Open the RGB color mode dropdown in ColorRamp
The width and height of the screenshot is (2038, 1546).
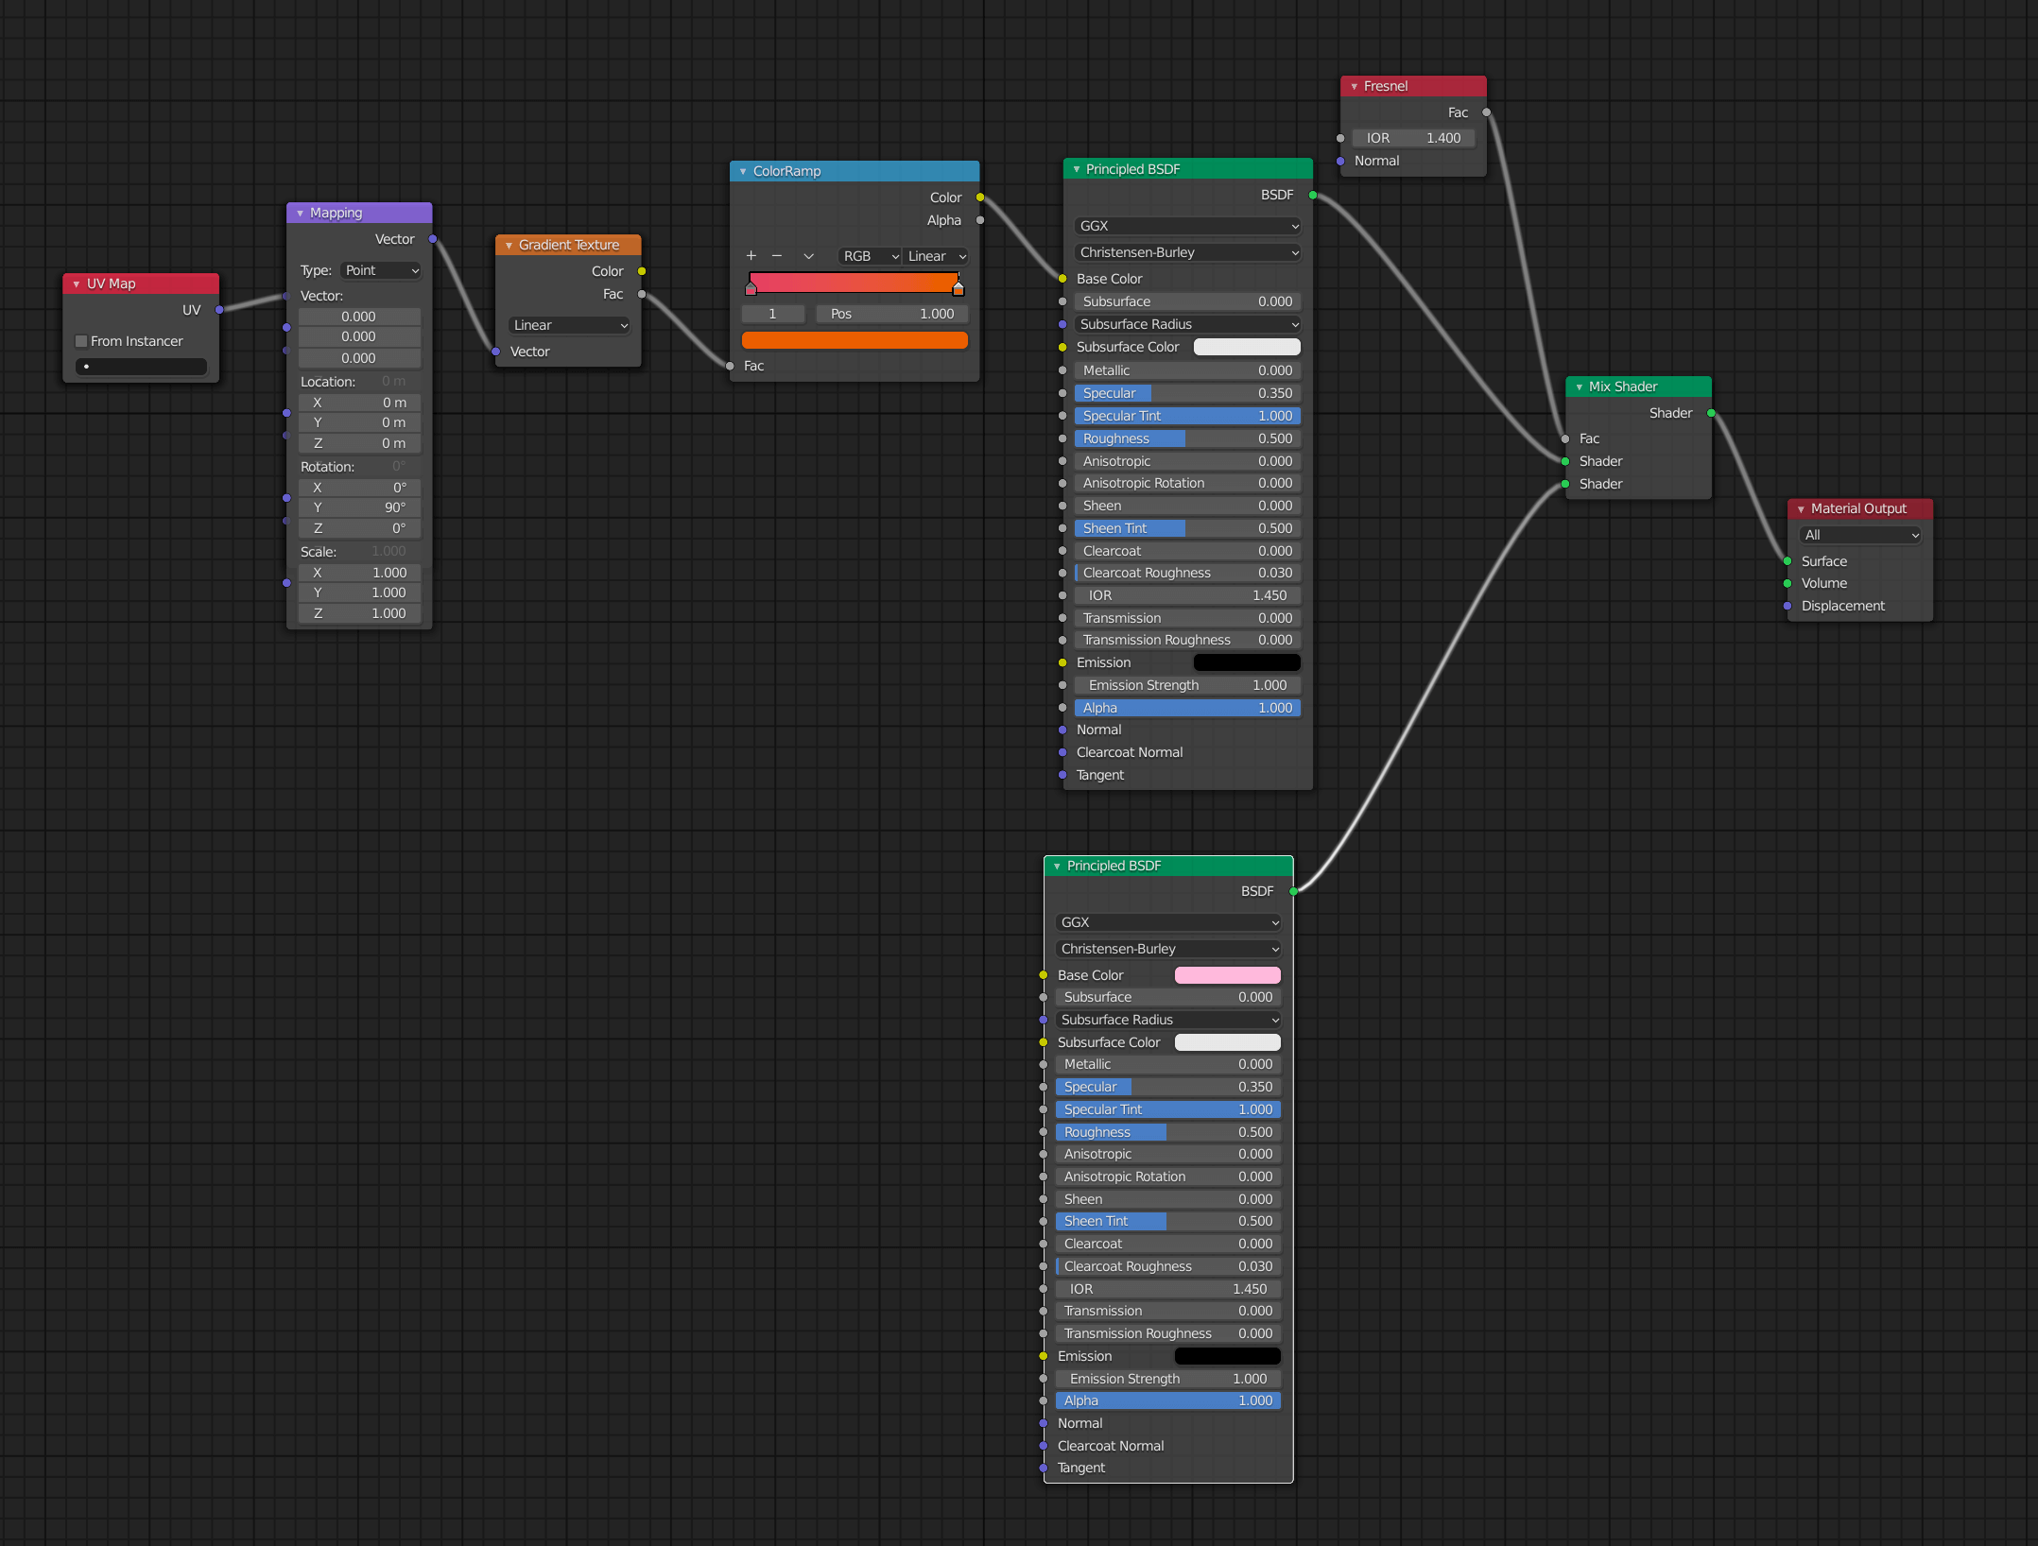click(x=868, y=255)
